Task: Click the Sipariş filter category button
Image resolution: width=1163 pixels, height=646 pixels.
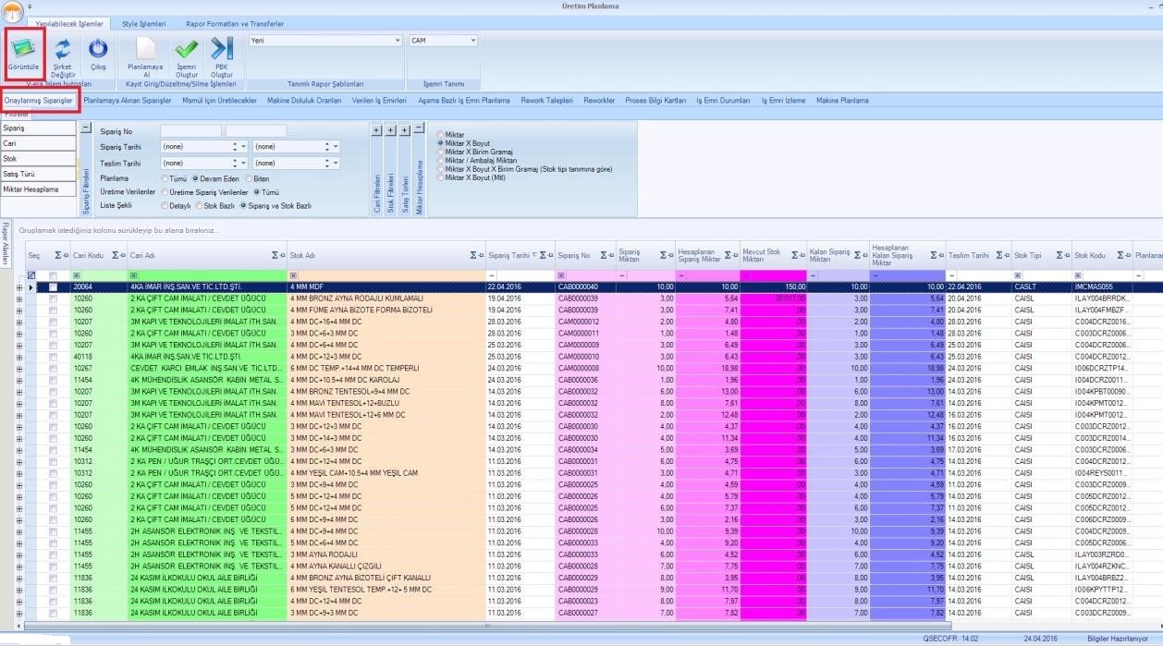Action: (x=38, y=128)
